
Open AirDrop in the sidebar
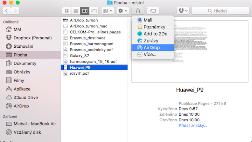[x=21, y=106]
